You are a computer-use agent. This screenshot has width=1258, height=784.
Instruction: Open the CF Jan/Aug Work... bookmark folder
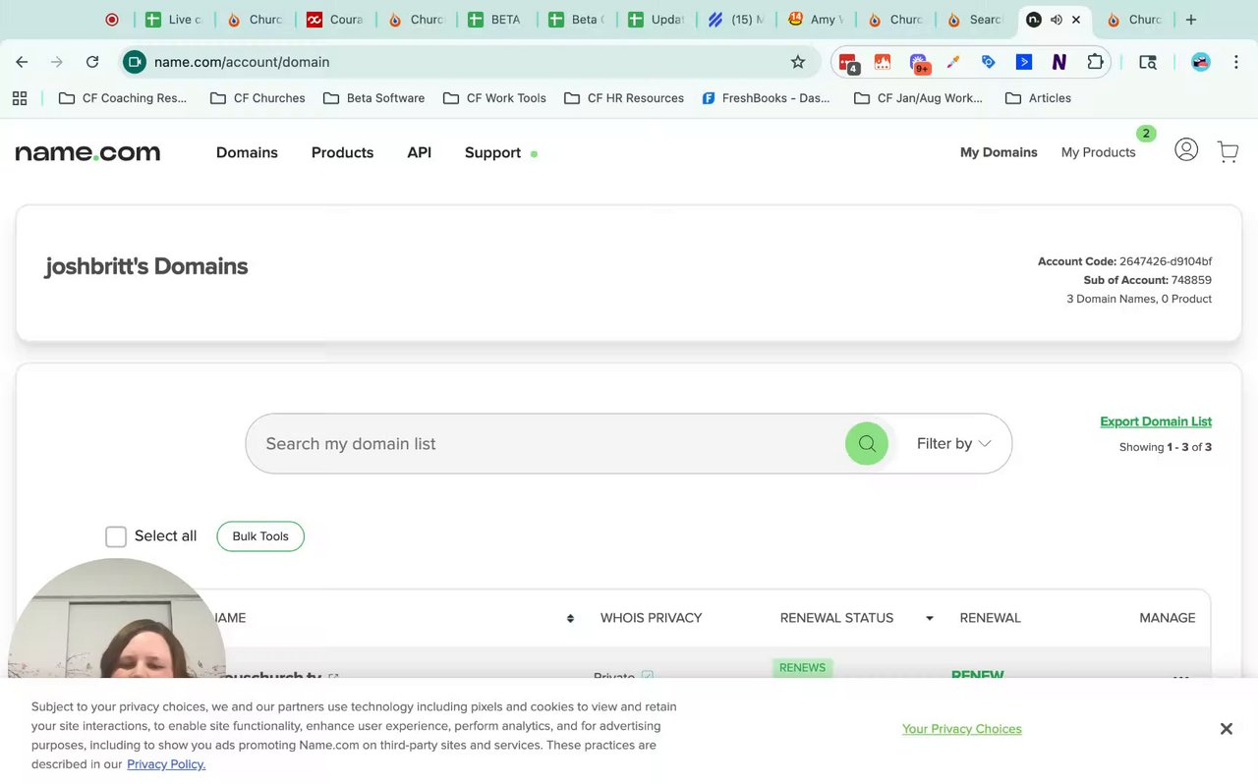918,98
